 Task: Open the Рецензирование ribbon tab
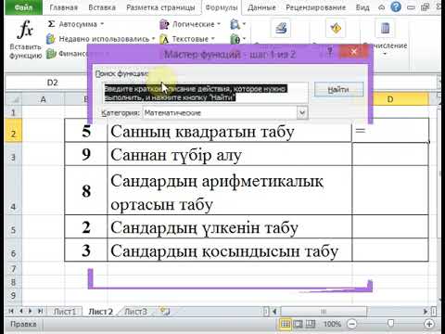click(316, 7)
